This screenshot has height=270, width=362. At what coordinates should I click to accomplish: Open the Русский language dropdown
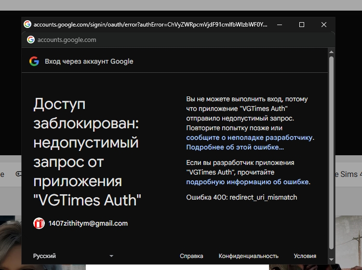pos(72,256)
